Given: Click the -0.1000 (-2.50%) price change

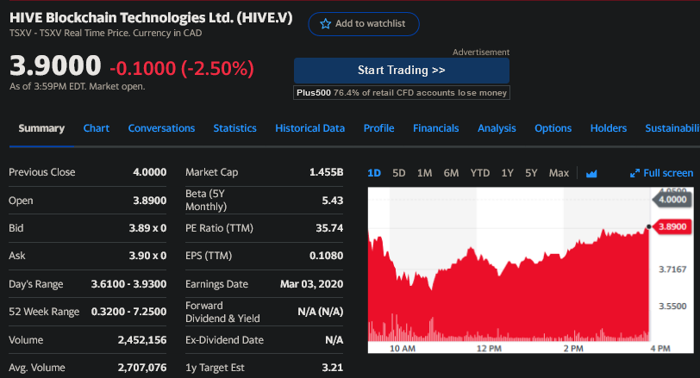Looking at the screenshot, I should 182,69.
